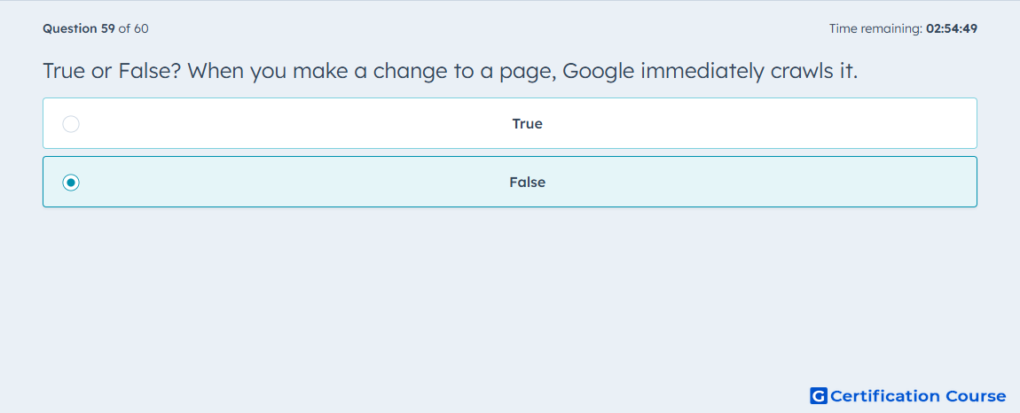The width and height of the screenshot is (1020, 413).
Task: Select the True radio button
Action: (x=71, y=123)
